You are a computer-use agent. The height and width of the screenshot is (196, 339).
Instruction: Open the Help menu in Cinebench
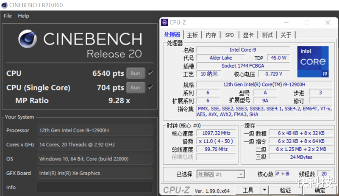[23, 16]
